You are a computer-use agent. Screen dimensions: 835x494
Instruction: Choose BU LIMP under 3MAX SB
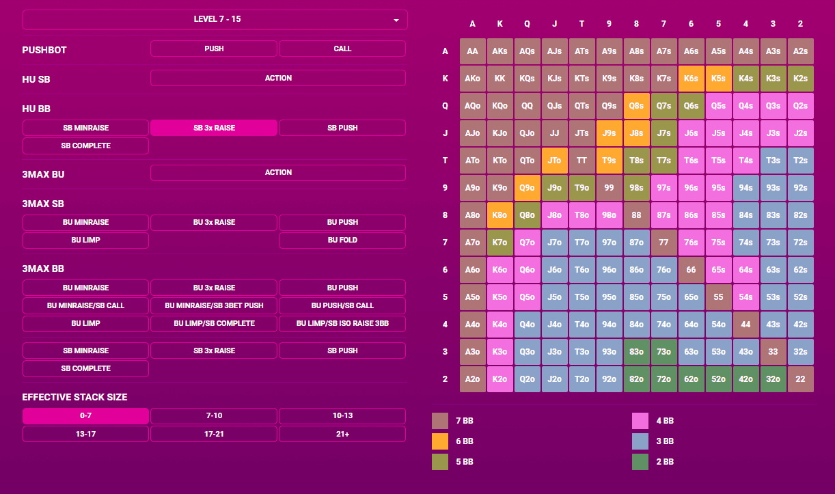tap(85, 240)
